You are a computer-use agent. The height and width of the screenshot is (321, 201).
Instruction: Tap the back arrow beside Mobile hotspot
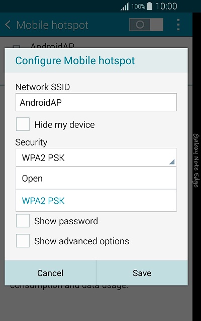coord(8,25)
